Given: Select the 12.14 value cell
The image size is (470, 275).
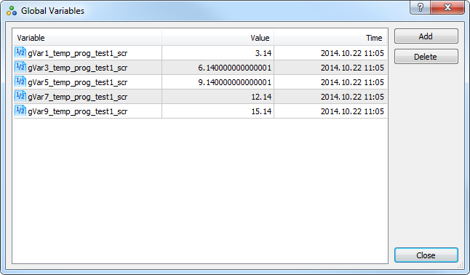Looking at the screenshot, I should (218, 97).
